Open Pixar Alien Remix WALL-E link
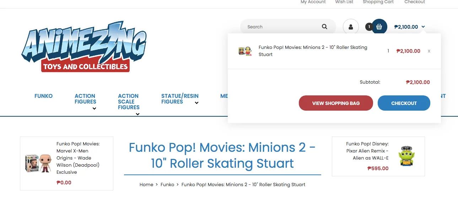This screenshot has width=458, height=200. point(367,151)
